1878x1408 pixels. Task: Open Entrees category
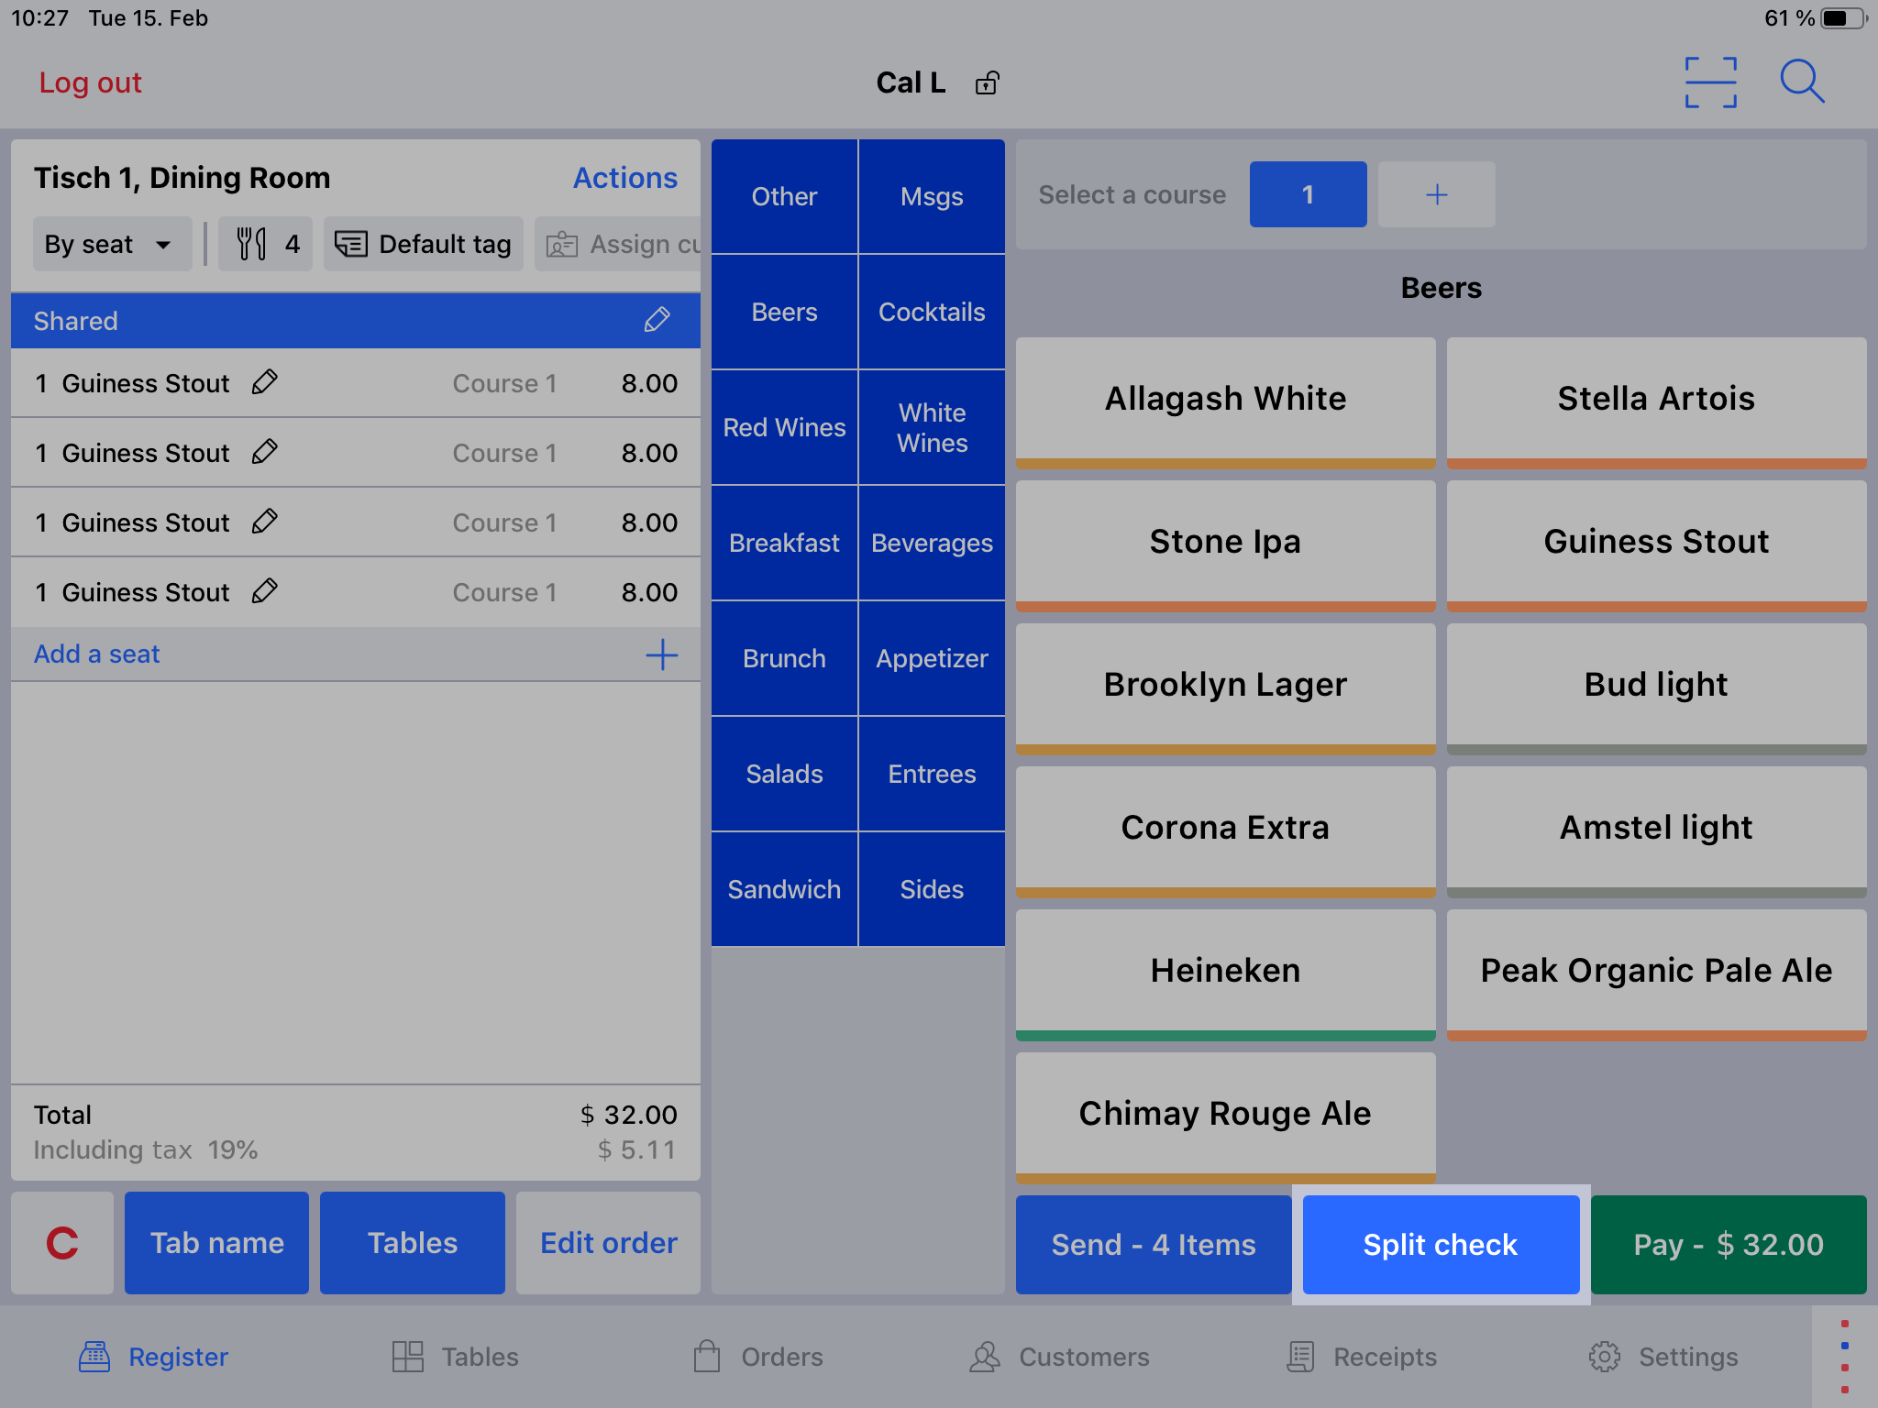[932, 774]
